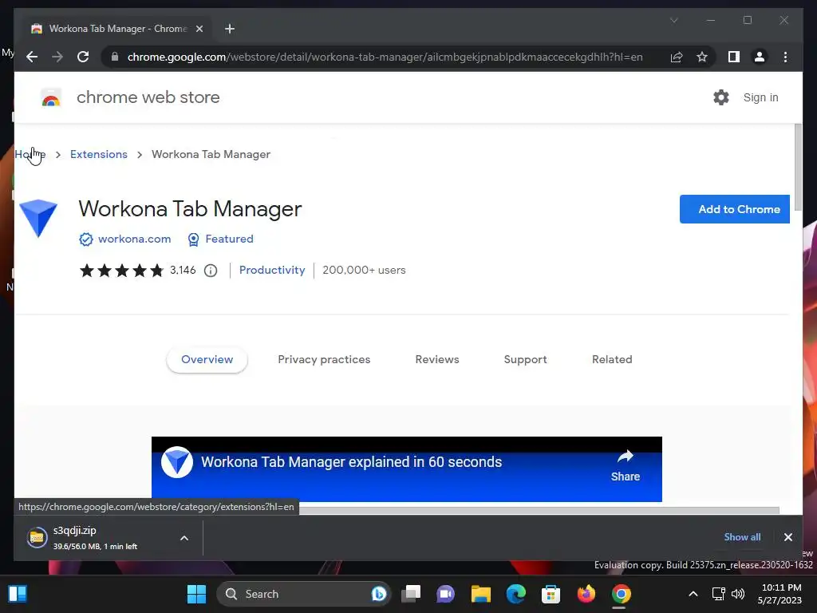Open File Explorer from the taskbar
This screenshot has height=613, width=817.
[481, 594]
